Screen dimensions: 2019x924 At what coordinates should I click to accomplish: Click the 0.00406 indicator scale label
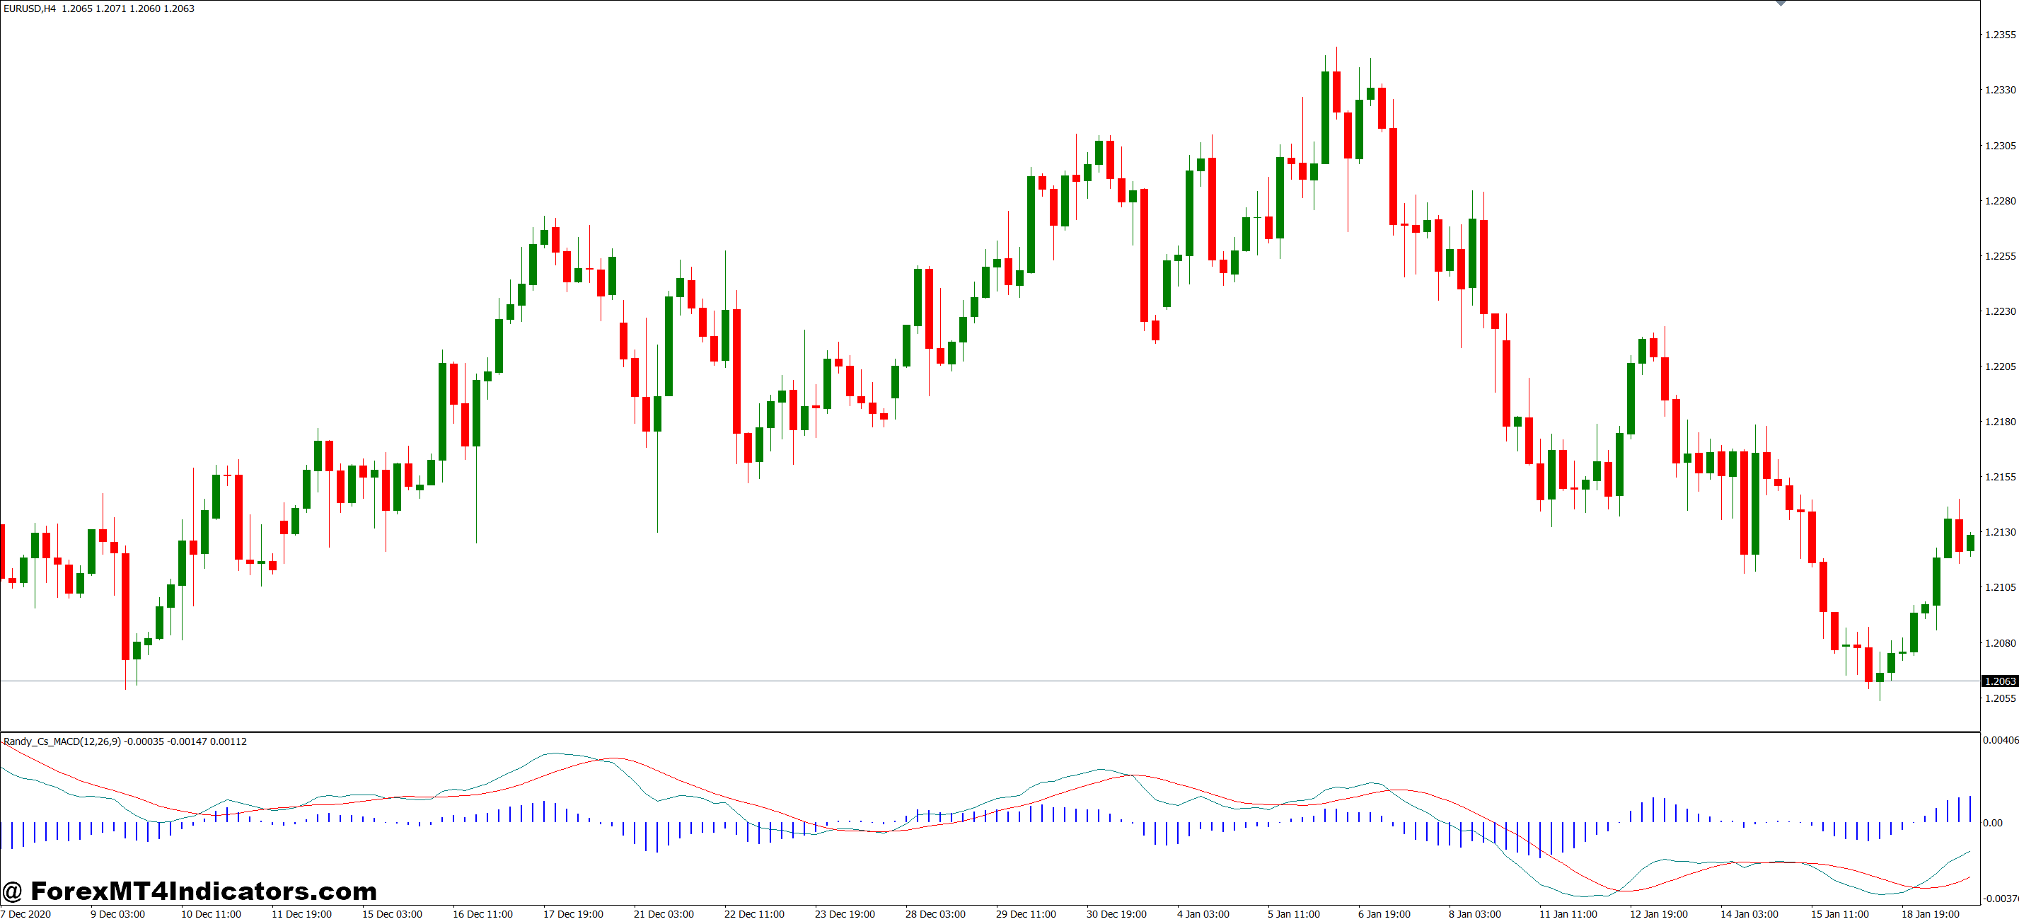point(1997,739)
